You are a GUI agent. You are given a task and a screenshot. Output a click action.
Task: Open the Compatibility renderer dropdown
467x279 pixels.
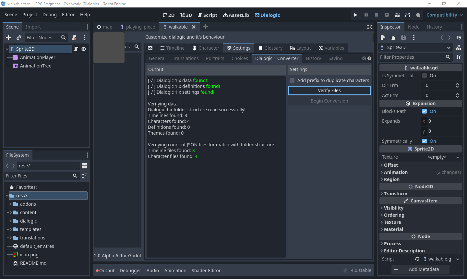(444, 15)
